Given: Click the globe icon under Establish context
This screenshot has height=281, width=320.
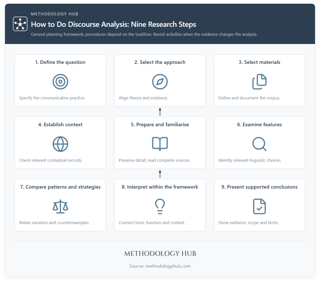Looking at the screenshot, I should point(60,144).
